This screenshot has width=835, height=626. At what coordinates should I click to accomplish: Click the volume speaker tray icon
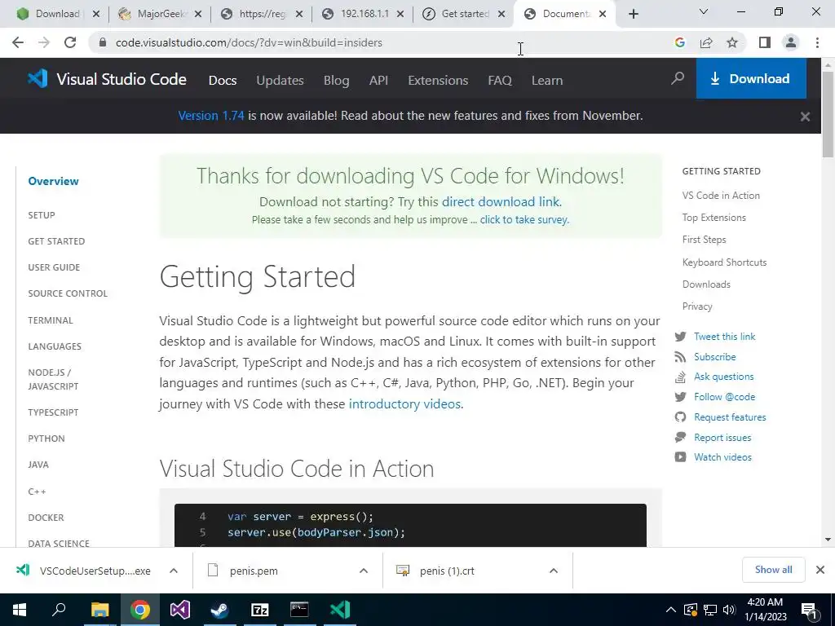point(729,610)
